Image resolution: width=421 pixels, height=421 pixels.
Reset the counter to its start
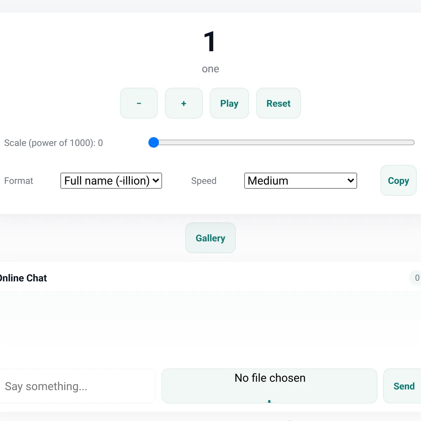pos(278,103)
